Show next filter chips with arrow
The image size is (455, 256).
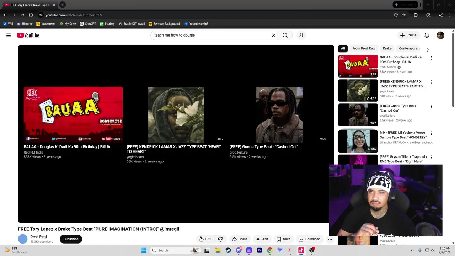(x=428, y=50)
